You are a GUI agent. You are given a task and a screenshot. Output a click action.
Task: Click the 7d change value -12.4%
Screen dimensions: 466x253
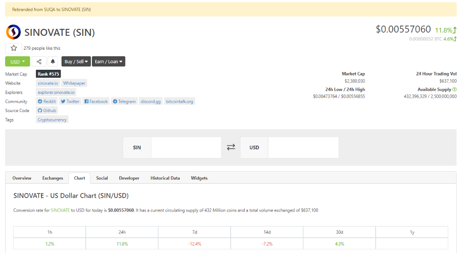point(195,244)
